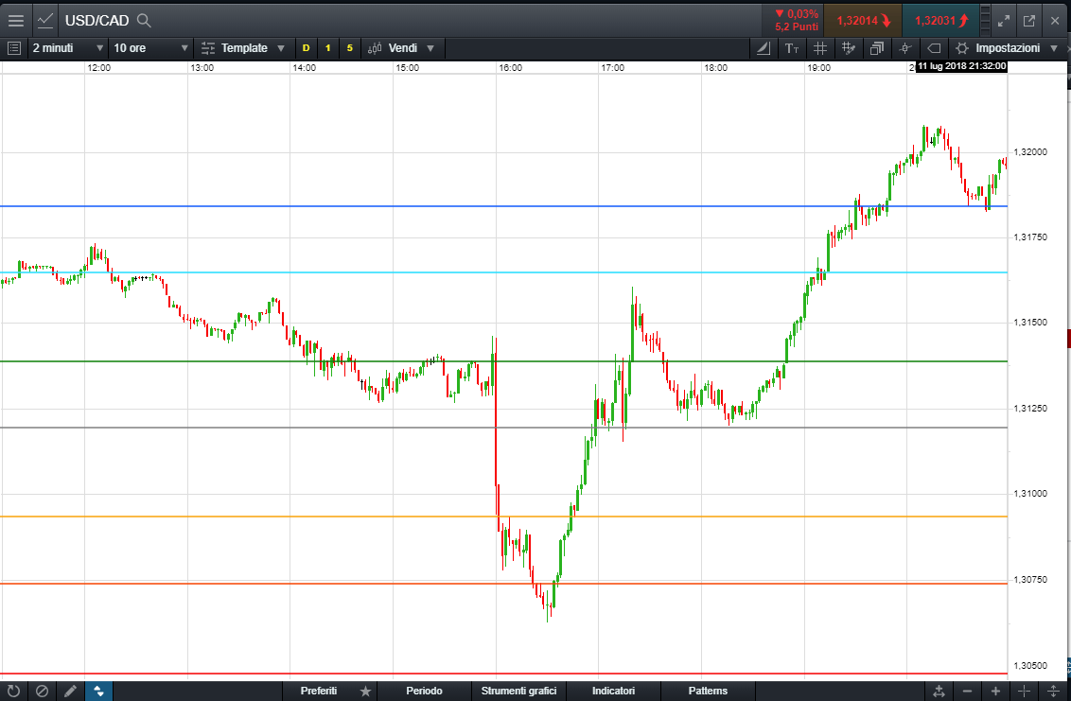Select the dark blue horizontal level line
The height and width of the screenshot is (701, 1071).
[503, 205]
